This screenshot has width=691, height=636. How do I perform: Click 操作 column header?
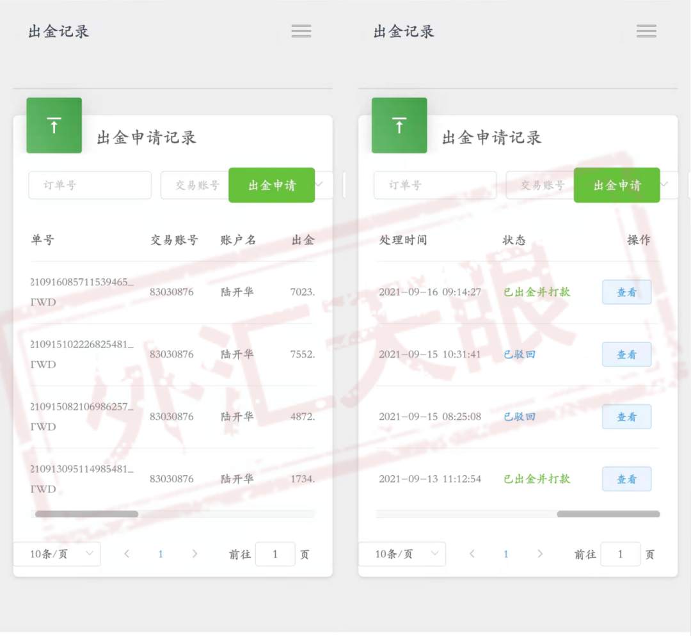[x=639, y=240]
